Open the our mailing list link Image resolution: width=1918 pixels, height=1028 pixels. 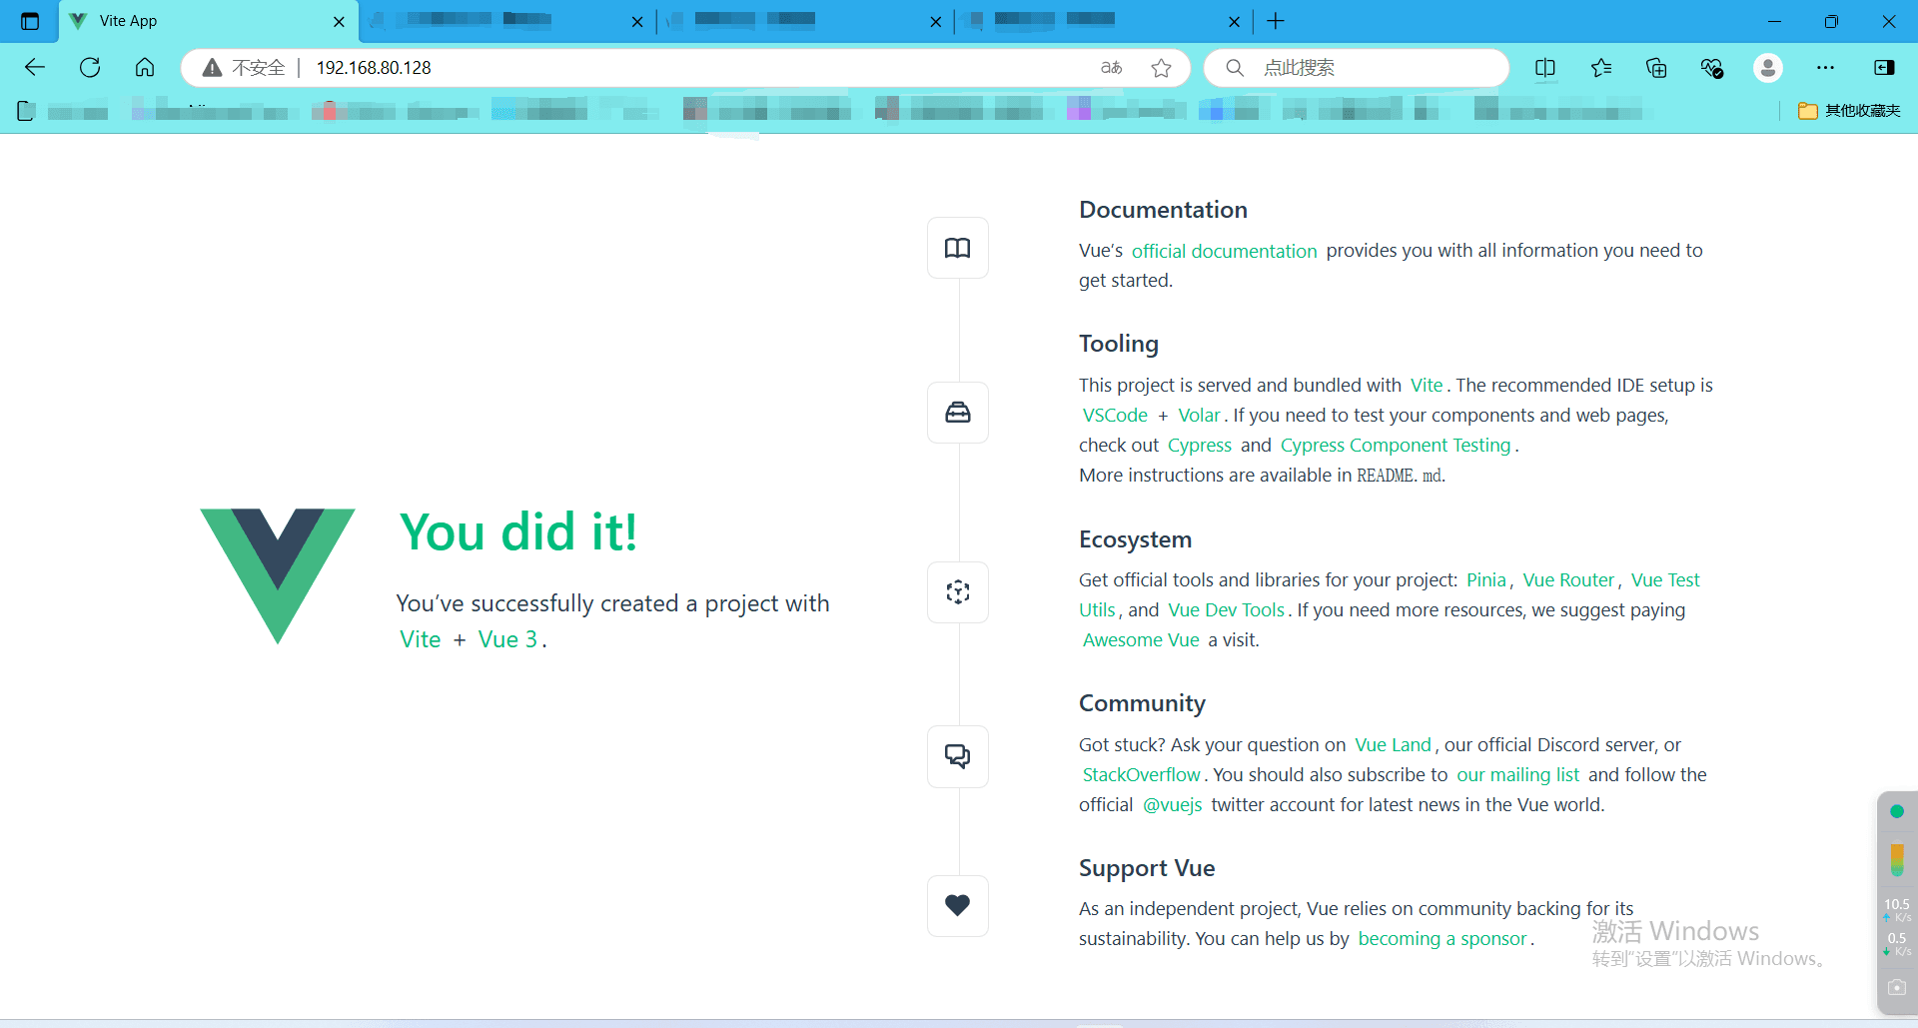[x=1517, y=775]
